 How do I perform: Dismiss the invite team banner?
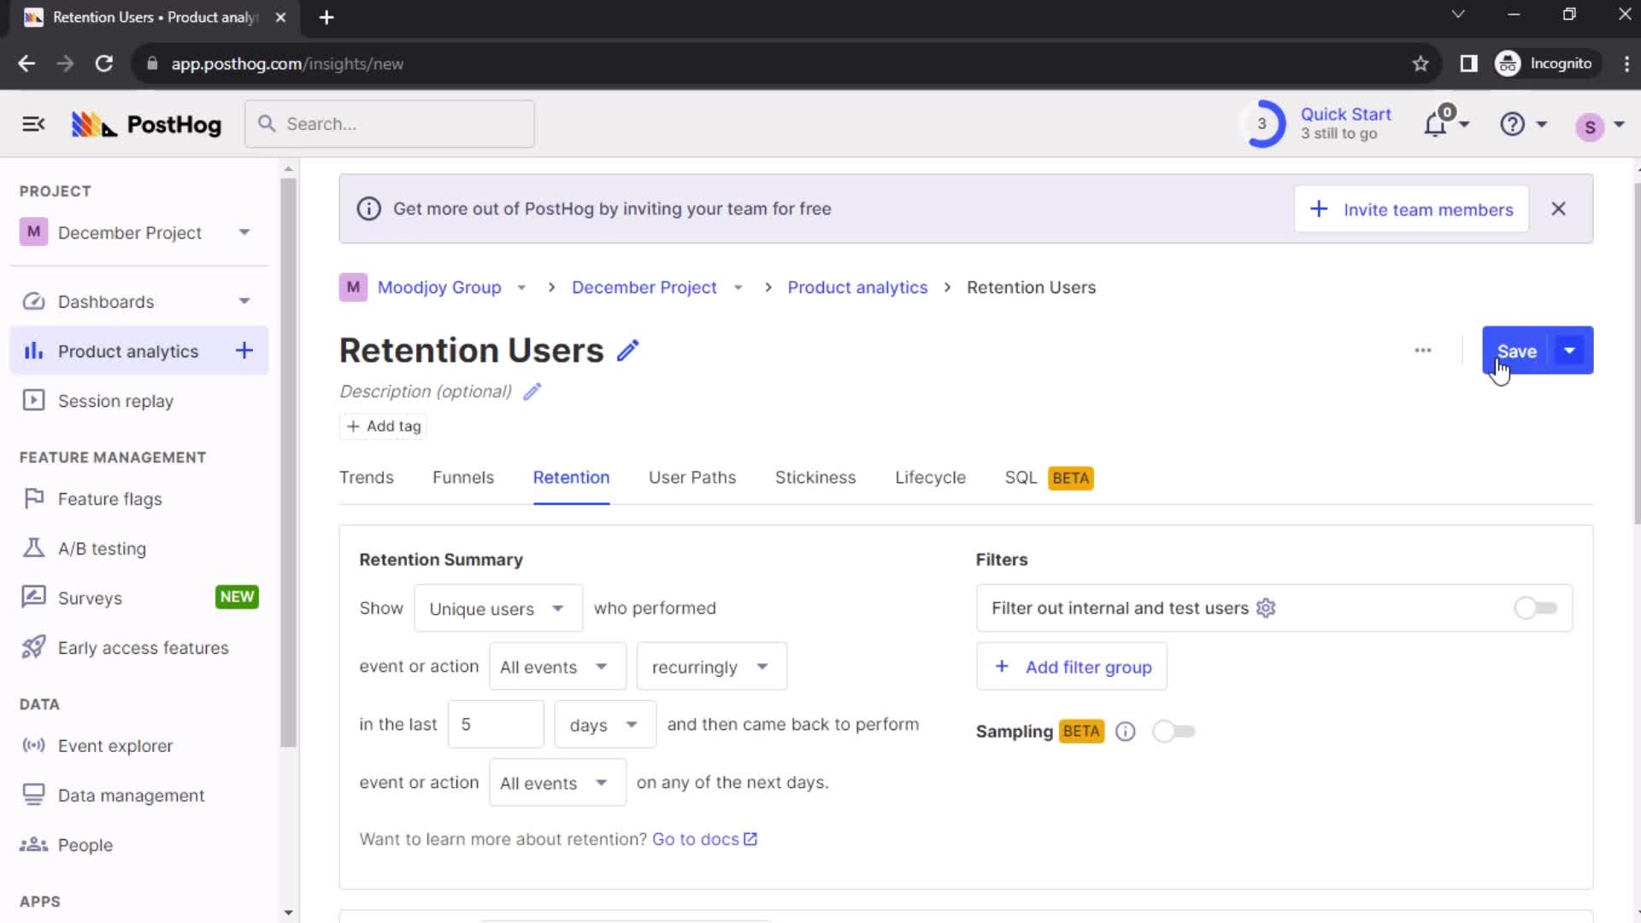pos(1559,209)
